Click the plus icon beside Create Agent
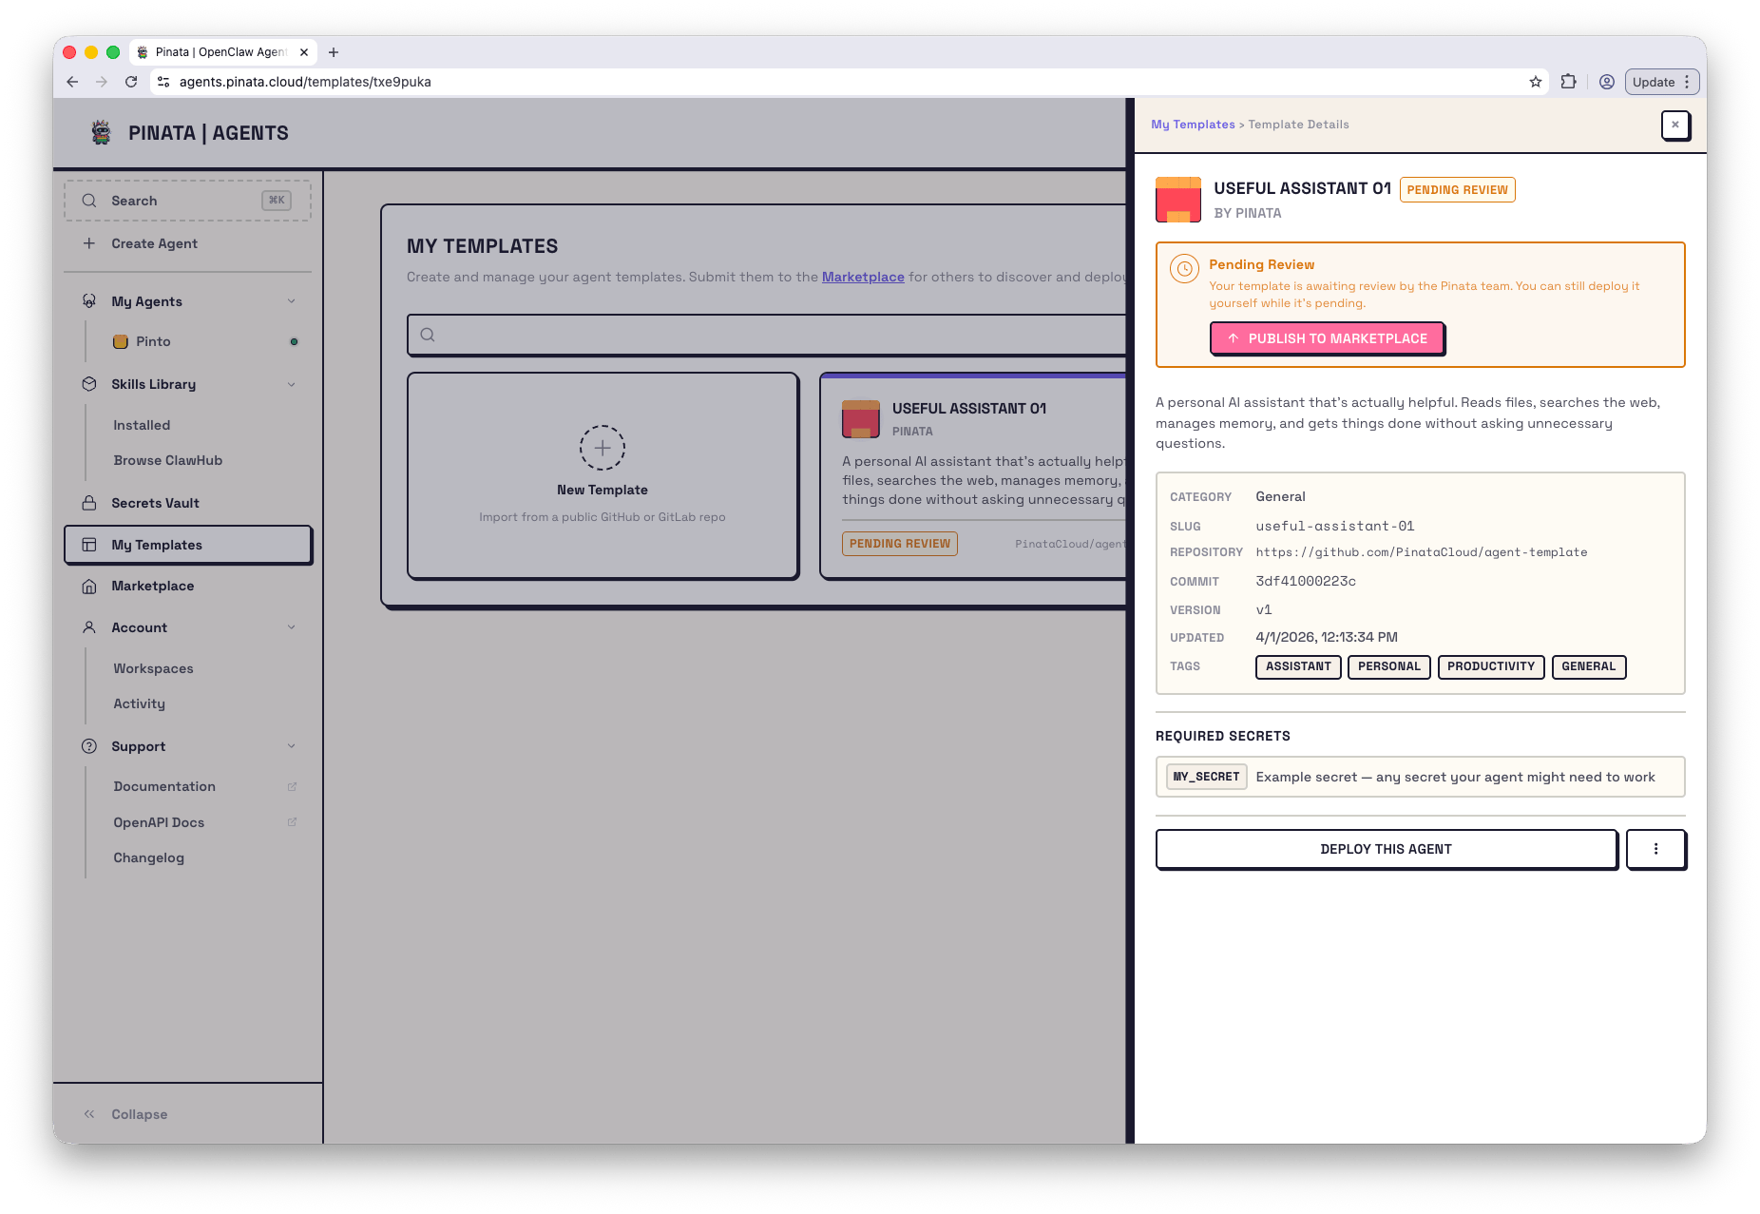Screen dimensions: 1760x1214 pos(89,243)
